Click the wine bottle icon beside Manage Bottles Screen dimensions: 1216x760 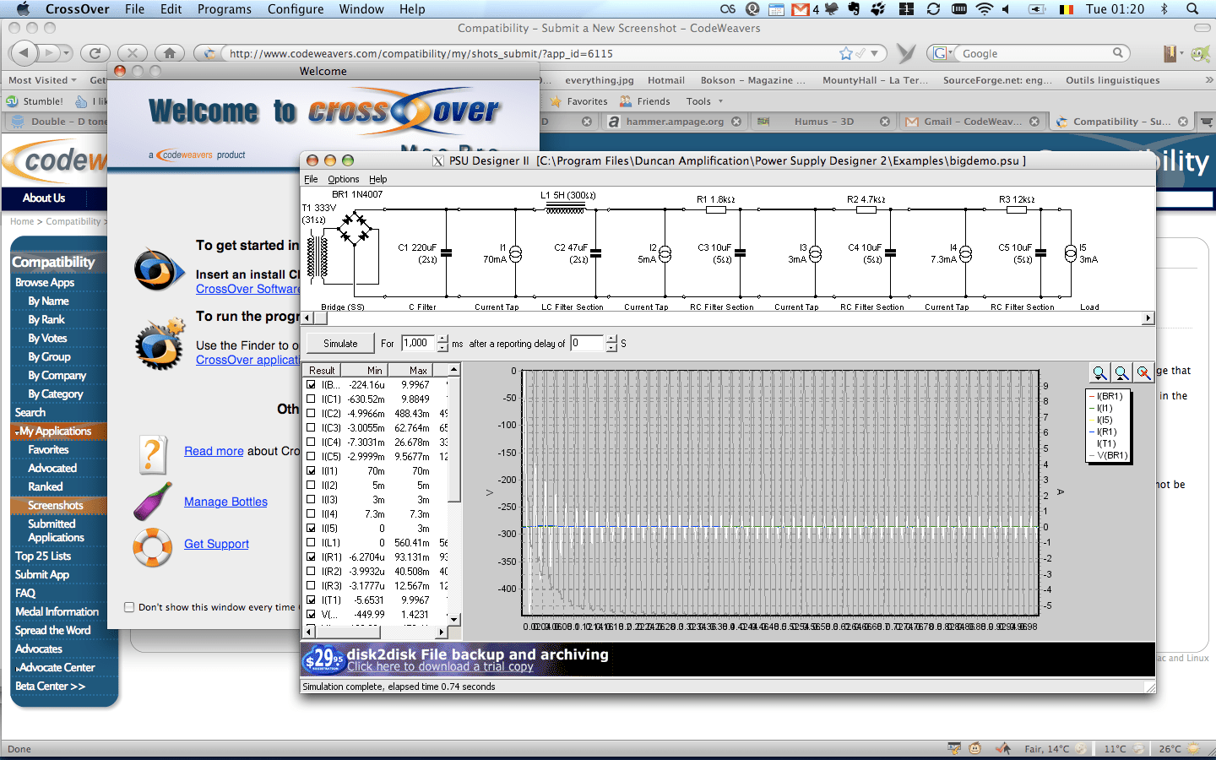point(154,502)
